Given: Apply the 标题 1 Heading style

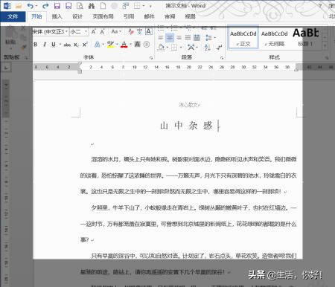Looking at the screenshot, I should 305,38.
